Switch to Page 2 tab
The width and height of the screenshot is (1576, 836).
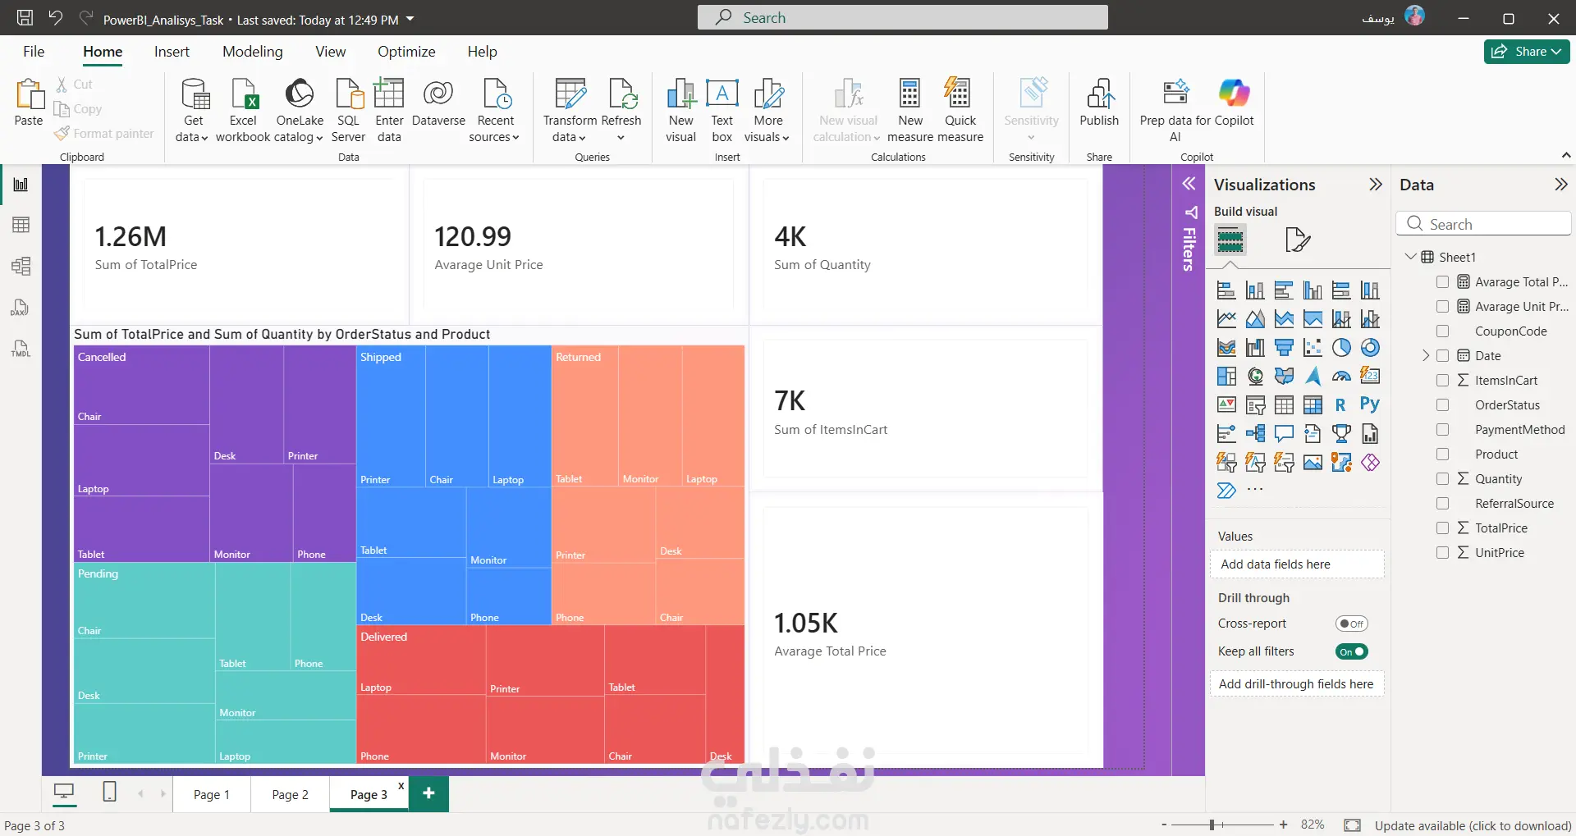291,794
